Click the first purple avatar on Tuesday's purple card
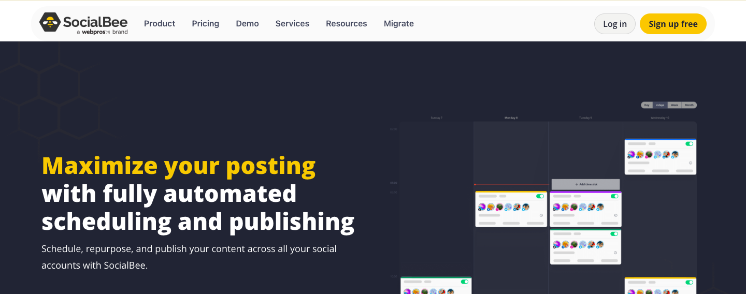Image resolution: width=746 pixels, height=294 pixels. tap(556, 207)
